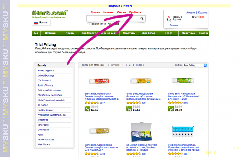Click the search magnifier icon
The width and height of the screenshot is (242, 157).
[142, 18]
